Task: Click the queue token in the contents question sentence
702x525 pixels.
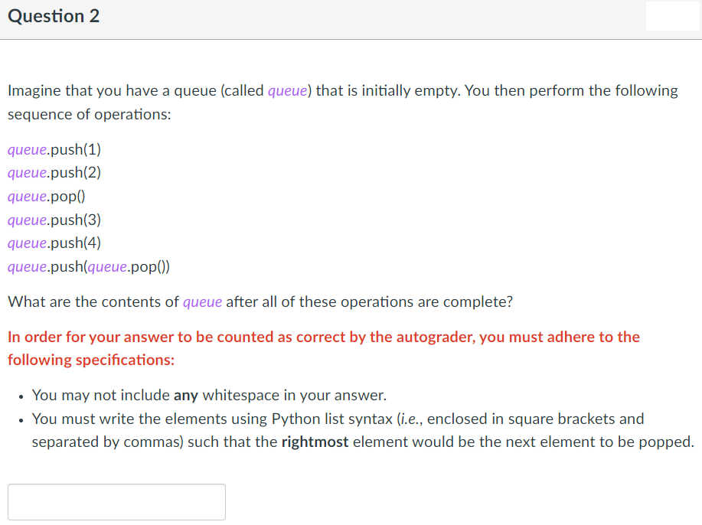Action: coord(202,302)
